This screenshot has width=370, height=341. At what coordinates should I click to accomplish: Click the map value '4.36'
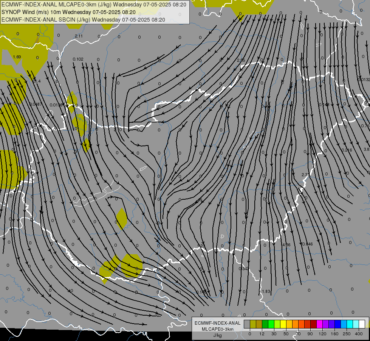tap(286, 245)
